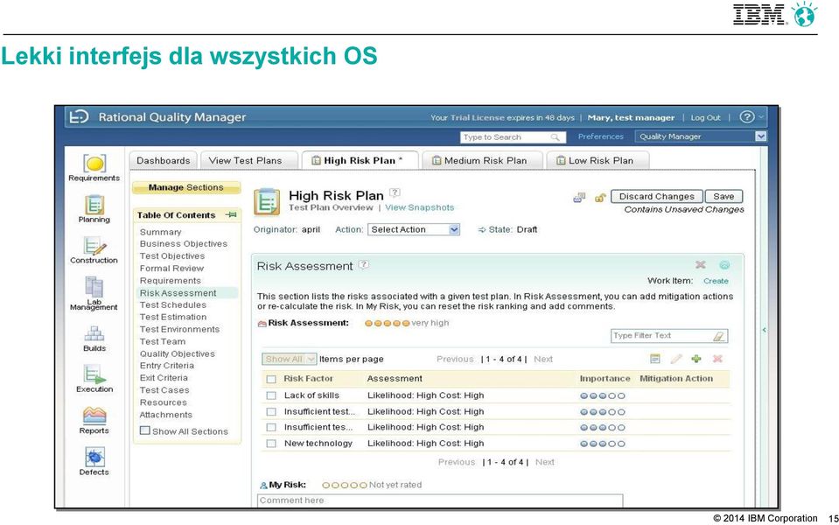Click the table settings icon above risk table

(655, 359)
